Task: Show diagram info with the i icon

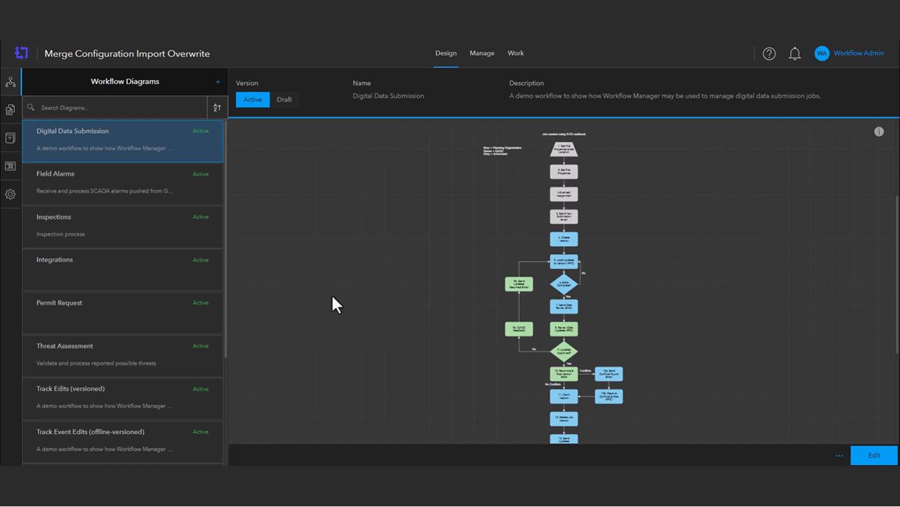Action: tap(879, 131)
